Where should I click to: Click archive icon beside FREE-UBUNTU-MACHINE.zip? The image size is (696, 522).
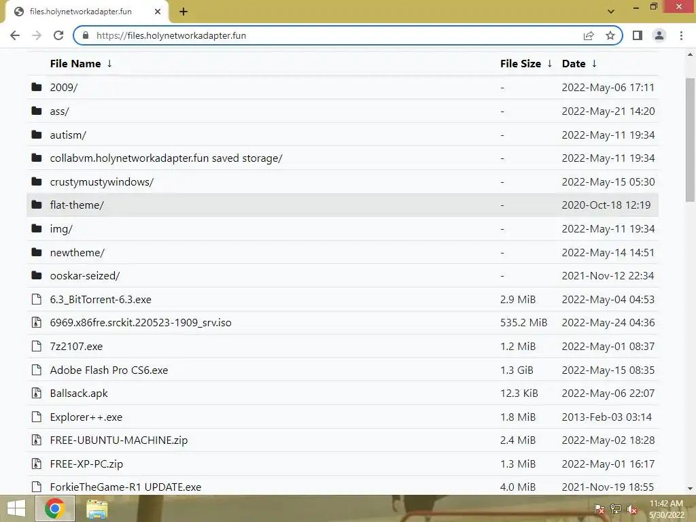tap(37, 440)
